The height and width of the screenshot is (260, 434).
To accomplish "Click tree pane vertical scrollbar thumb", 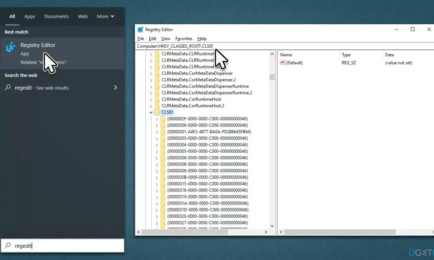I will tap(272, 77).
